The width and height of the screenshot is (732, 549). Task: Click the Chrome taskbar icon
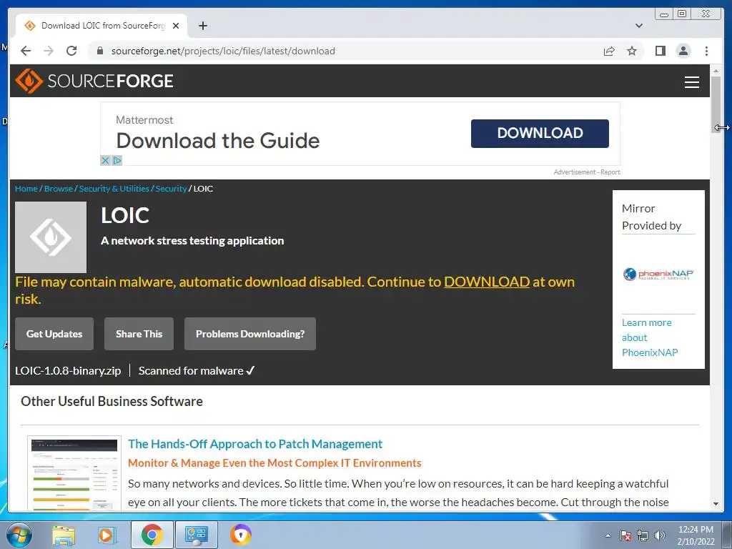(x=152, y=535)
